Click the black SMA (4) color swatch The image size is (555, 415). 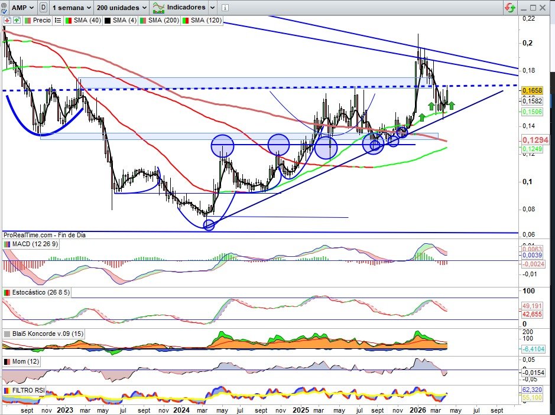coord(107,21)
